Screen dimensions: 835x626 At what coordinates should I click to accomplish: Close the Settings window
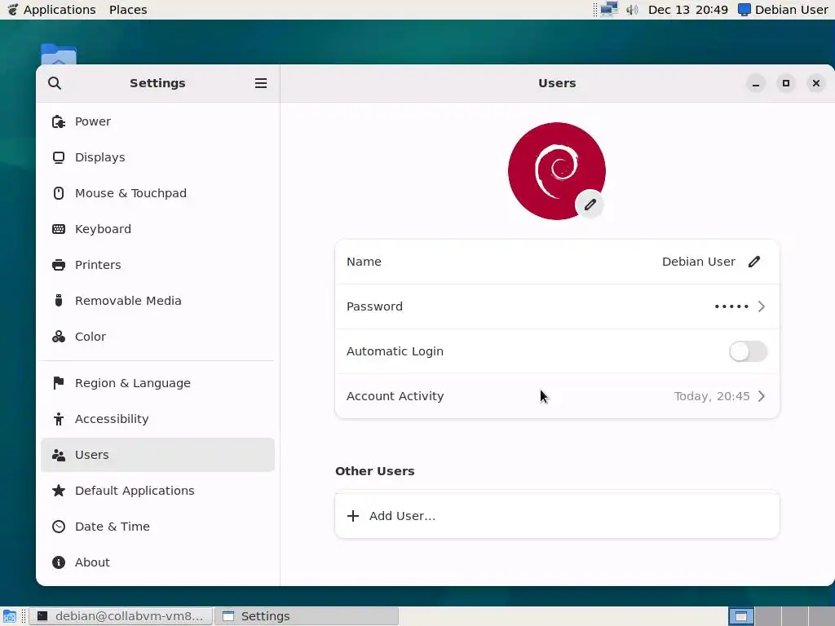[815, 83]
